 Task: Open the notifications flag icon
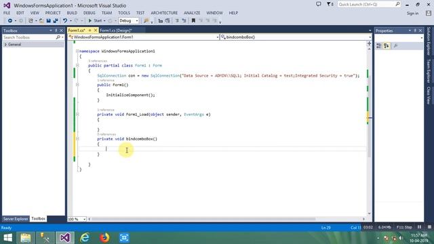[x=330, y=5]
